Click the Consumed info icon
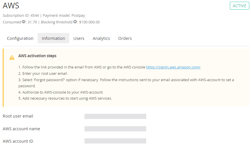This screenshot has height=147, width=251. pyautogui.click(x=23, y=22)
